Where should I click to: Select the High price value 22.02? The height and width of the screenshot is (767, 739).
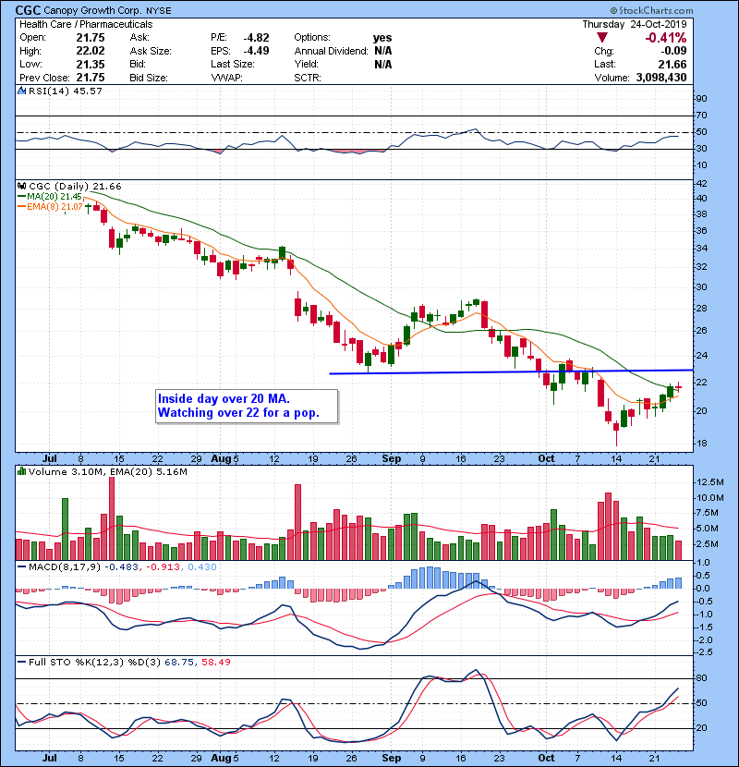click(x=91, y=51)
